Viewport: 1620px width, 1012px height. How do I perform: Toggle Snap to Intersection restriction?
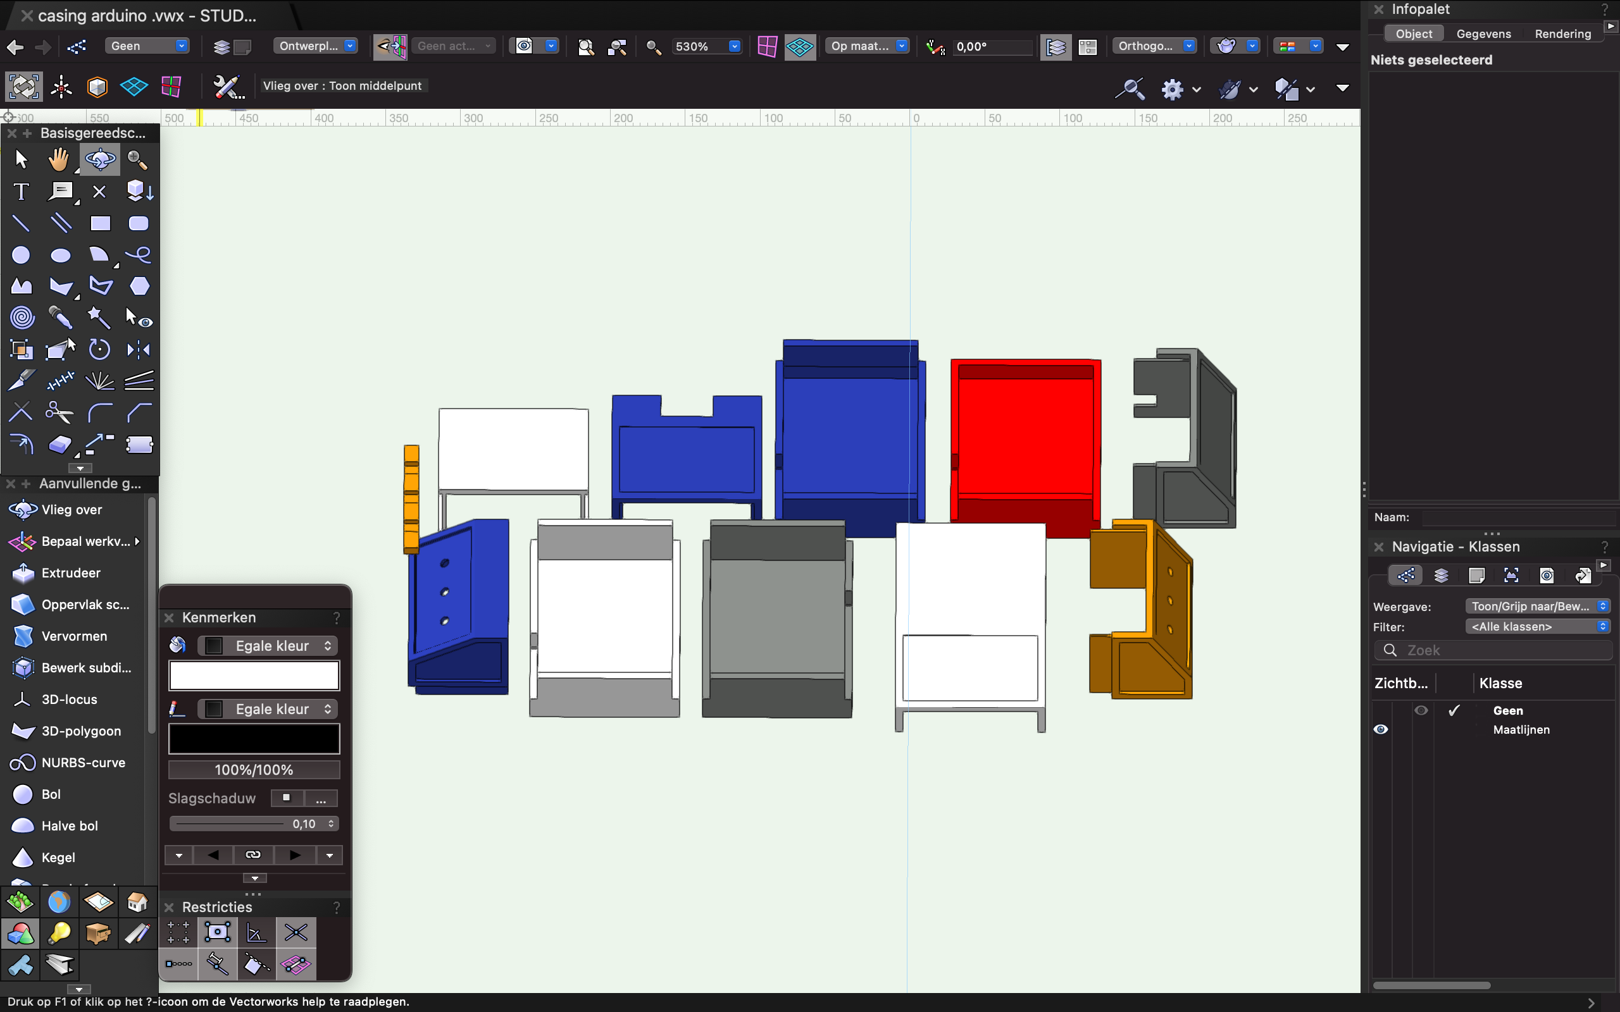(x=296, y=932)
